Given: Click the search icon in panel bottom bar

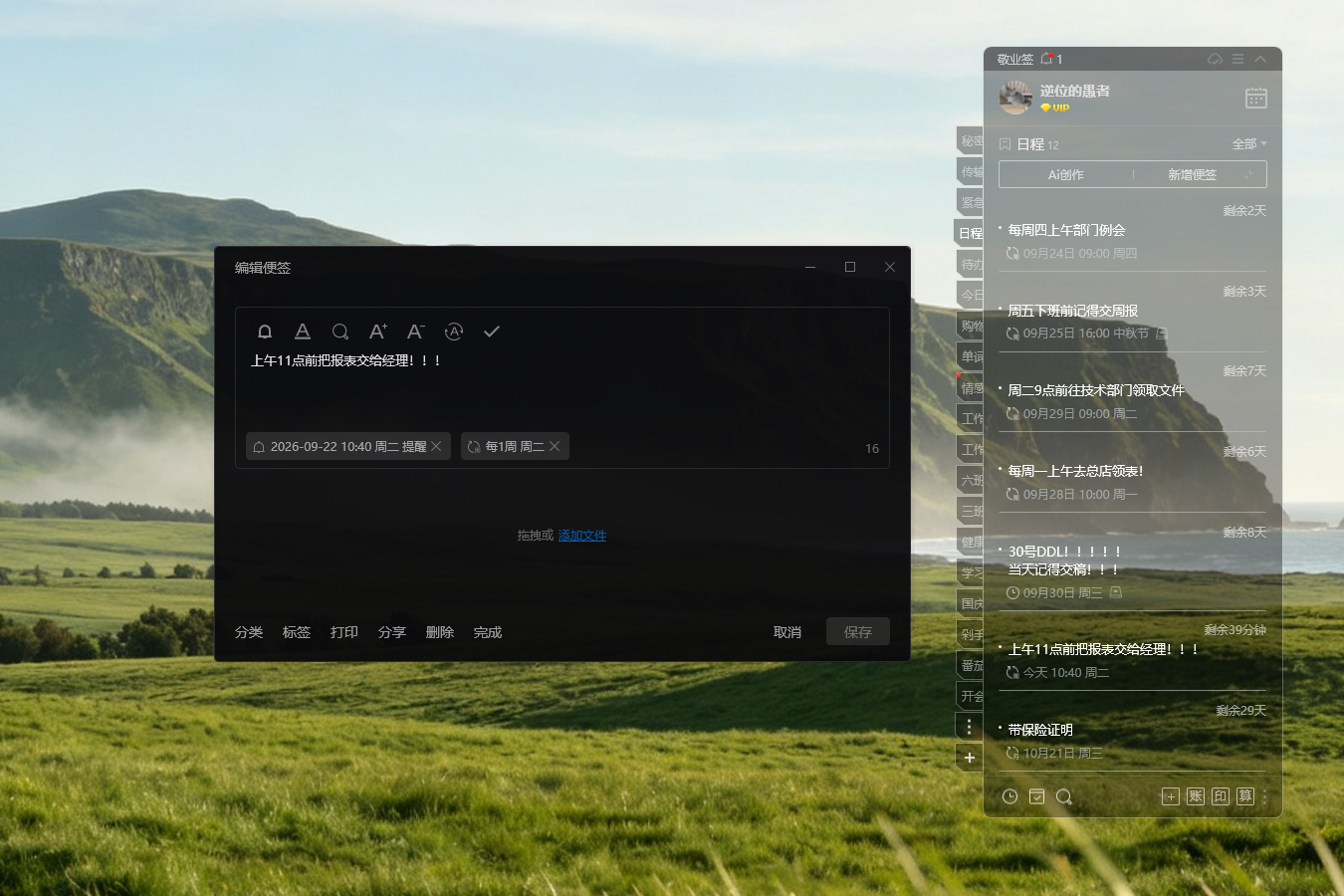Looking at the screenshot, I should coord(1064,796).
